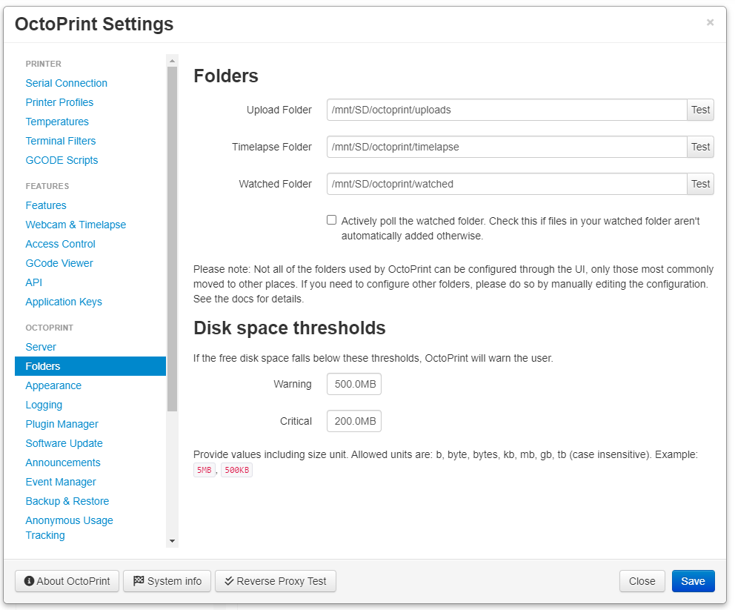735x610 pixels.
Task: Open Temperatures settings
Action: (x=57, y=122)
